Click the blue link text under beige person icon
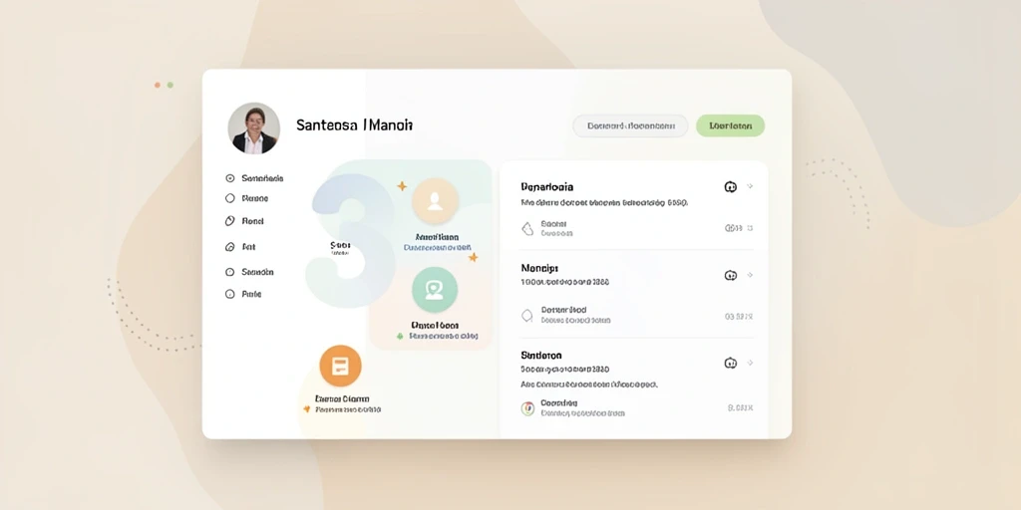The height and width of the screenshot is (510, 1021). pos(437,248)
